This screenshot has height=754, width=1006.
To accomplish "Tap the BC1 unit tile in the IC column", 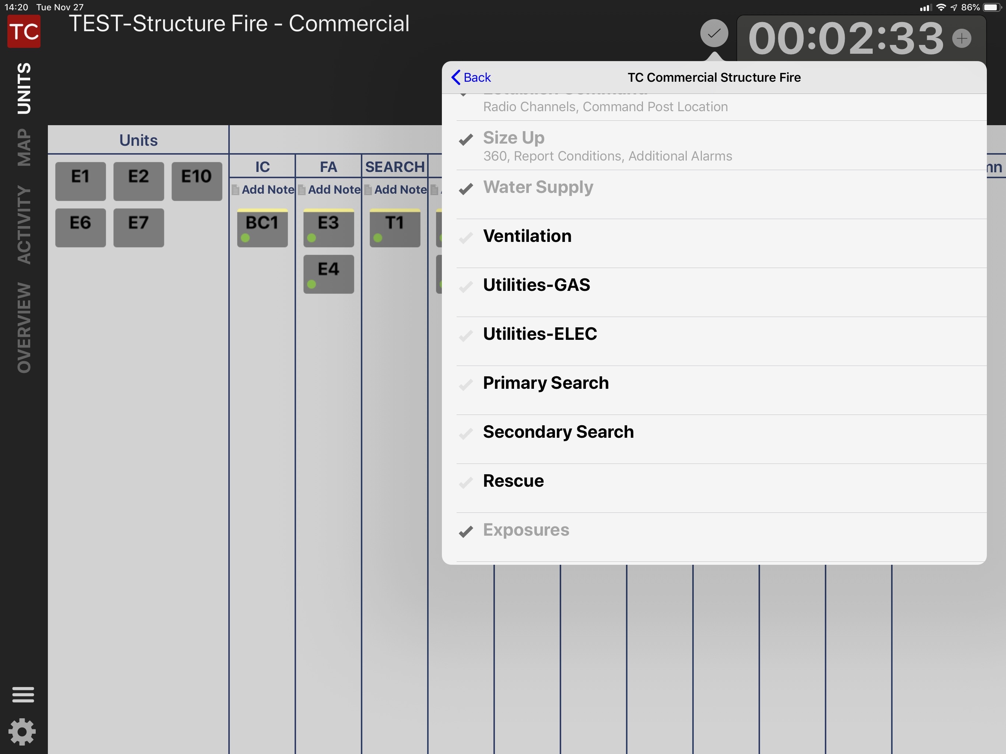I will [x=263, y=228].
